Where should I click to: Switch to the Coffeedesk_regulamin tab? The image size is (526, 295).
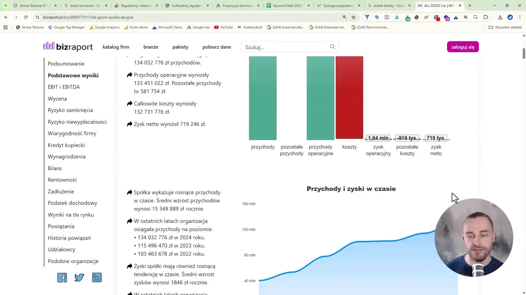pos(187,6)
